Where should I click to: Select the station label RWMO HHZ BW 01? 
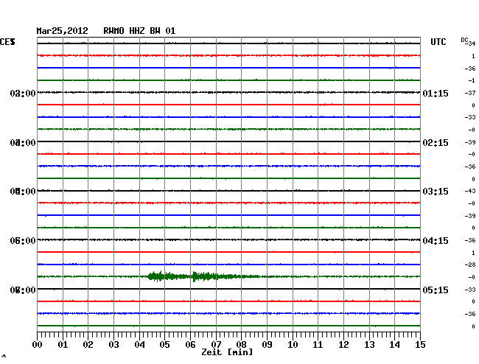click(139, 31)
